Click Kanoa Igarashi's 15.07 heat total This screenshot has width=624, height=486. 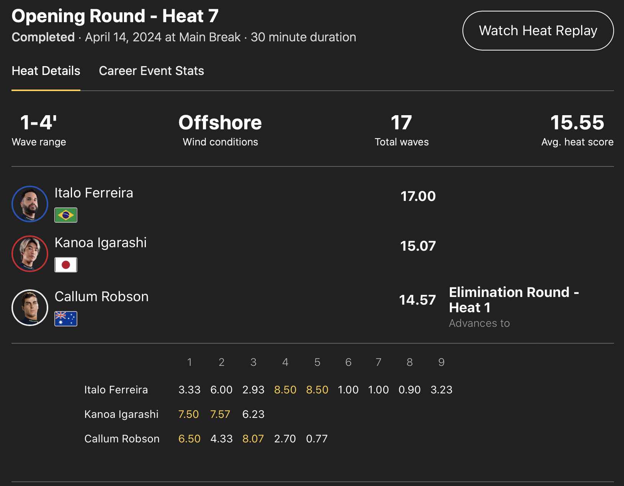418,246
